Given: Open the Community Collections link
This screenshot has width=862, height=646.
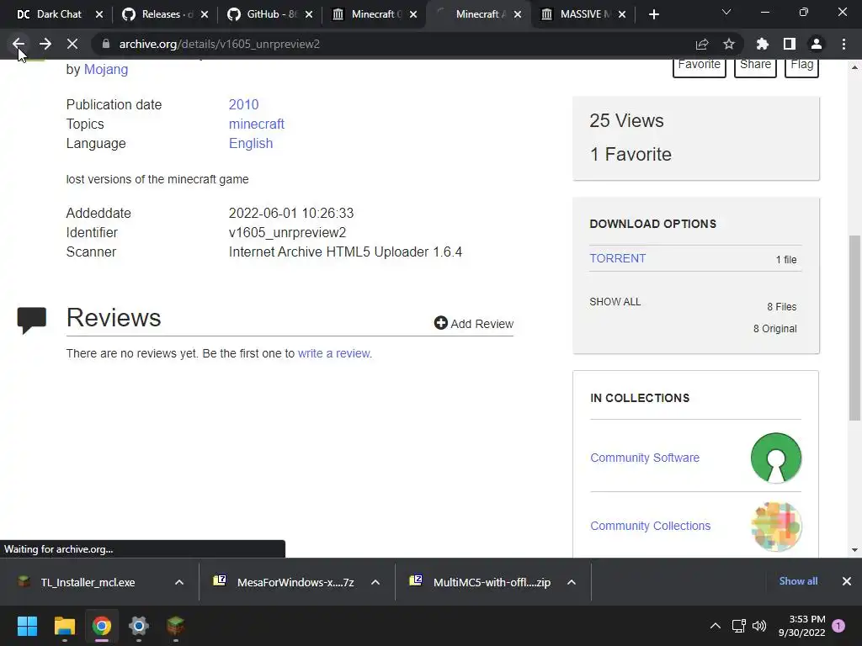Looking at the screenshot, I should tap(651, 526).
